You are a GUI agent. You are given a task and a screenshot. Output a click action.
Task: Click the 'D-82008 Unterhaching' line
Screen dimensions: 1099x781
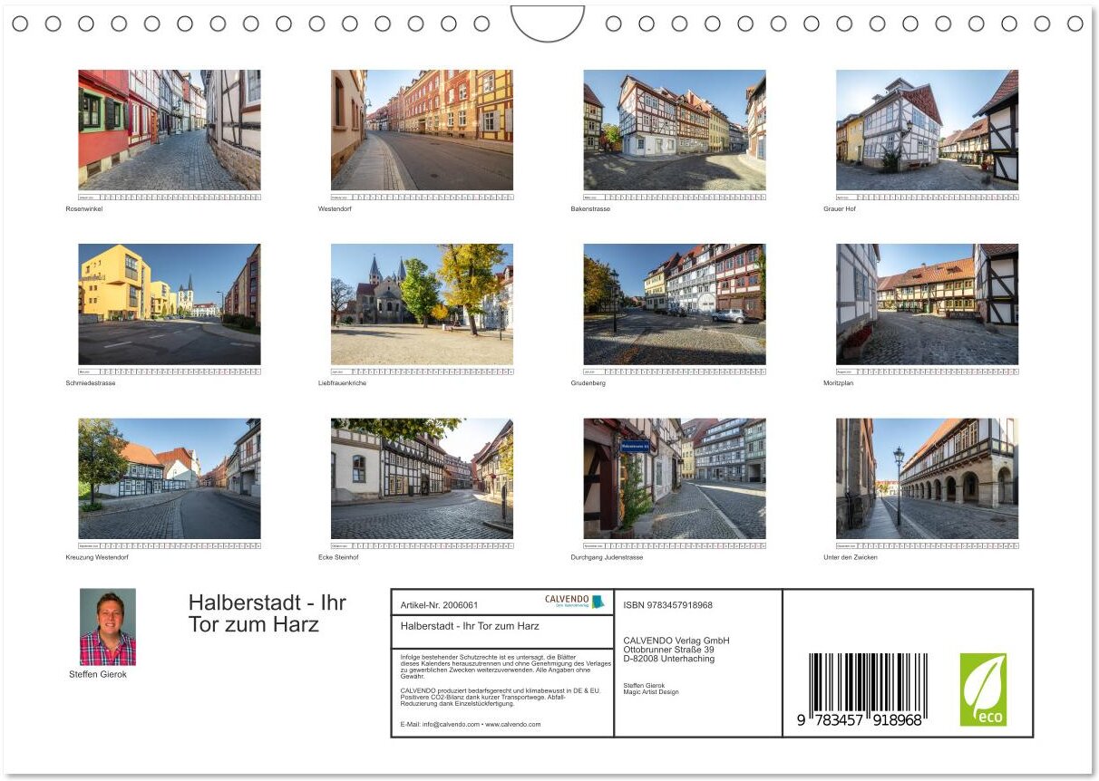click(x=668, y=659)
